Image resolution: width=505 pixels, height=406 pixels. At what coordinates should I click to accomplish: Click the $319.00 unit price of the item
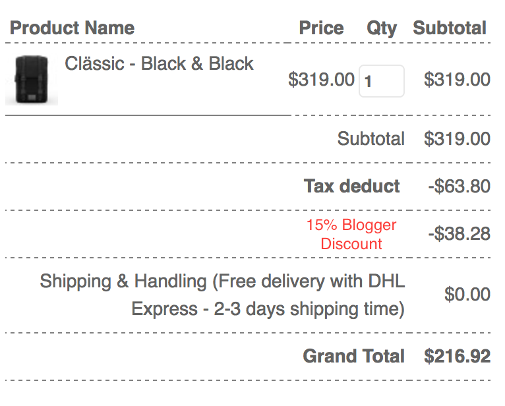pos(321,80)
